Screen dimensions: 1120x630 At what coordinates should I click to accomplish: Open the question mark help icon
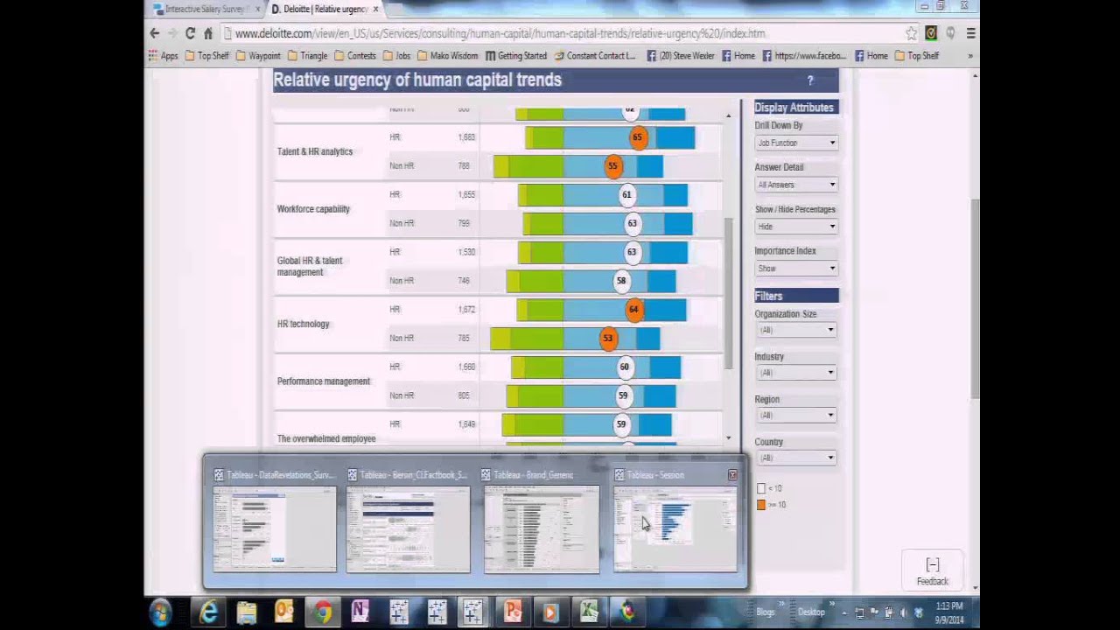pyautogui.click(x=810, y=80)
